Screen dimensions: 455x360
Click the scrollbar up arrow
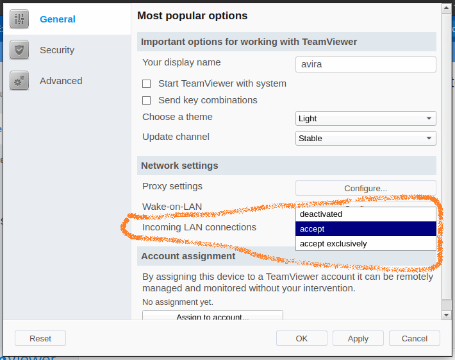pyautogui.click(x=446, y=8)
